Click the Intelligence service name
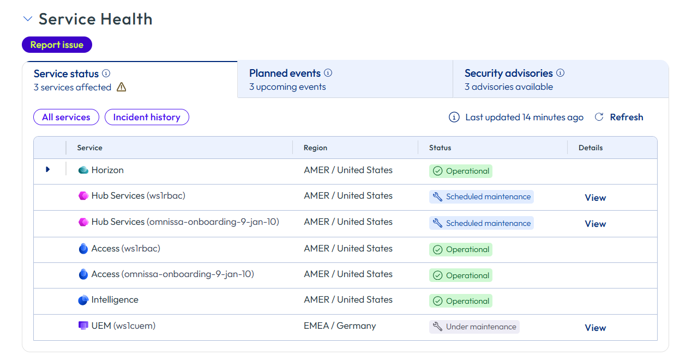This screenshot has width=680, height=362. coord(115,299)
